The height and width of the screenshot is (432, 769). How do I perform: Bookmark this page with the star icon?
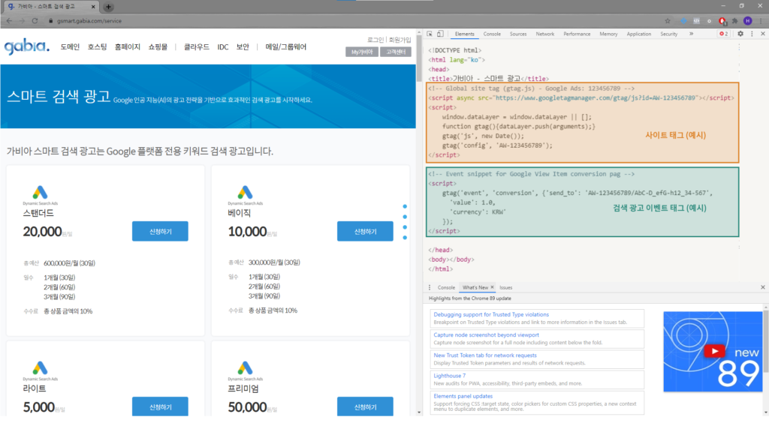click(x=668, y=21)
